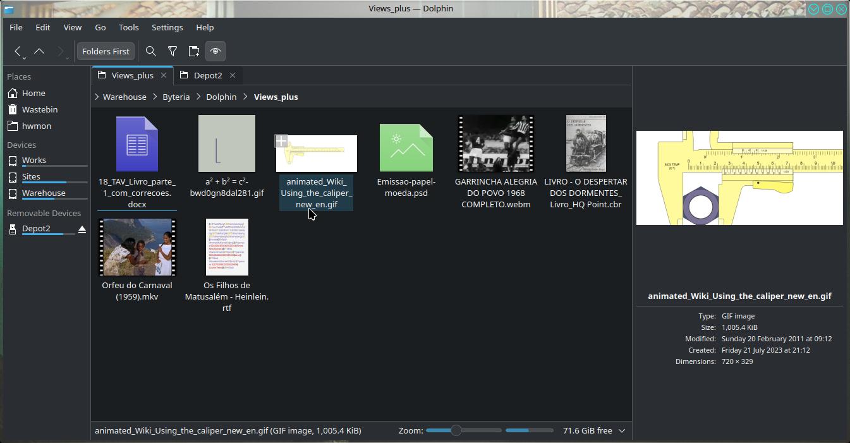Screen dimensions: 850x443
Task: Switch to the Depot2 tab
Action: [207, 75]
